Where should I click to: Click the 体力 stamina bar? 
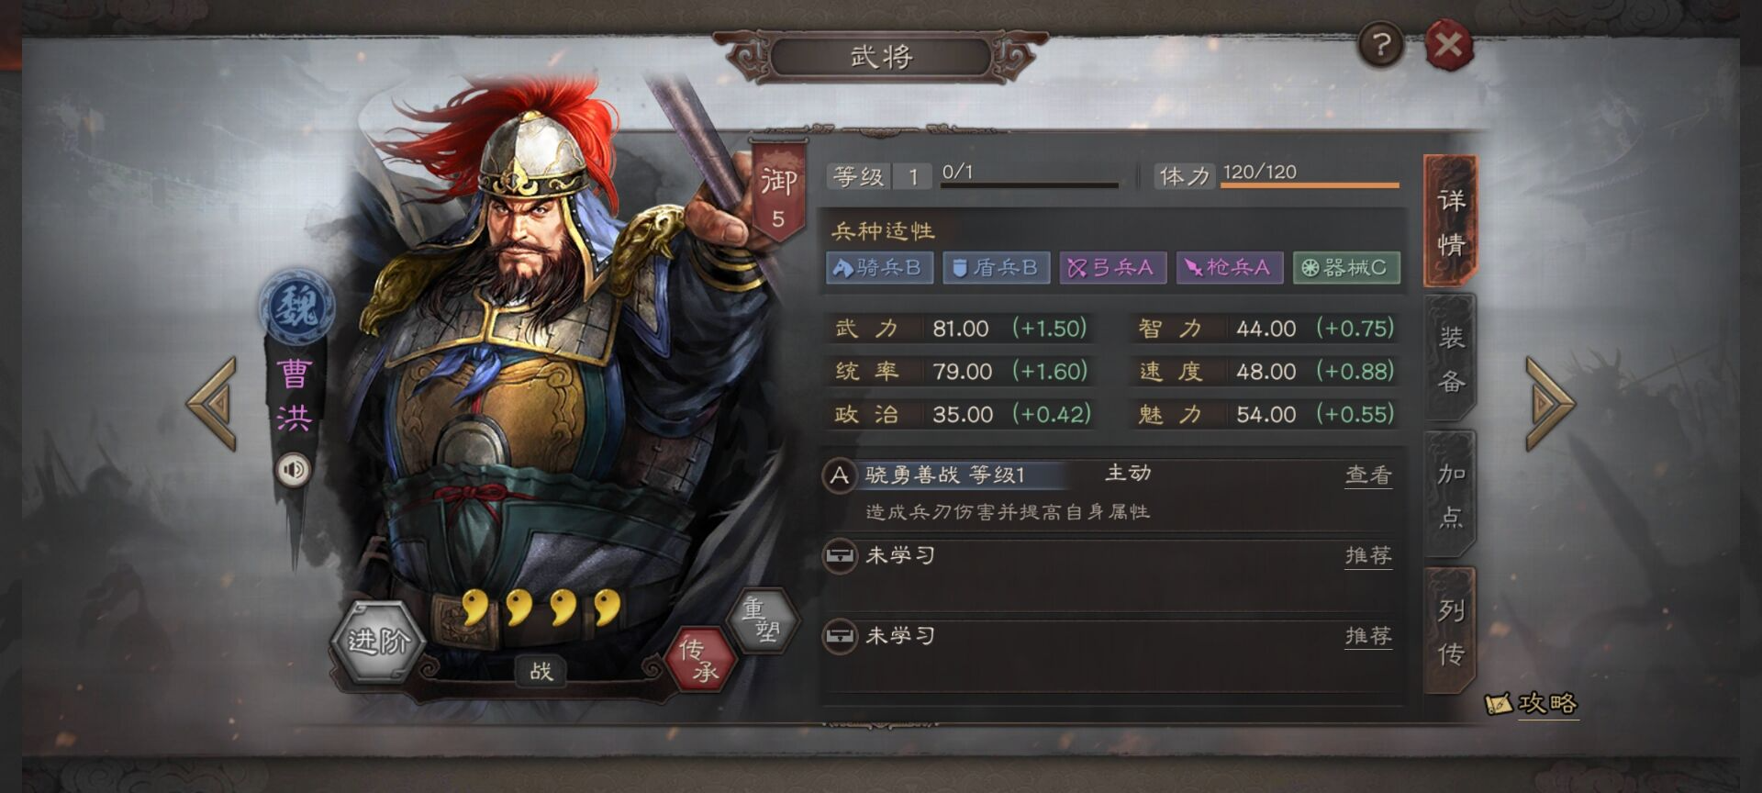[1310, 185]
